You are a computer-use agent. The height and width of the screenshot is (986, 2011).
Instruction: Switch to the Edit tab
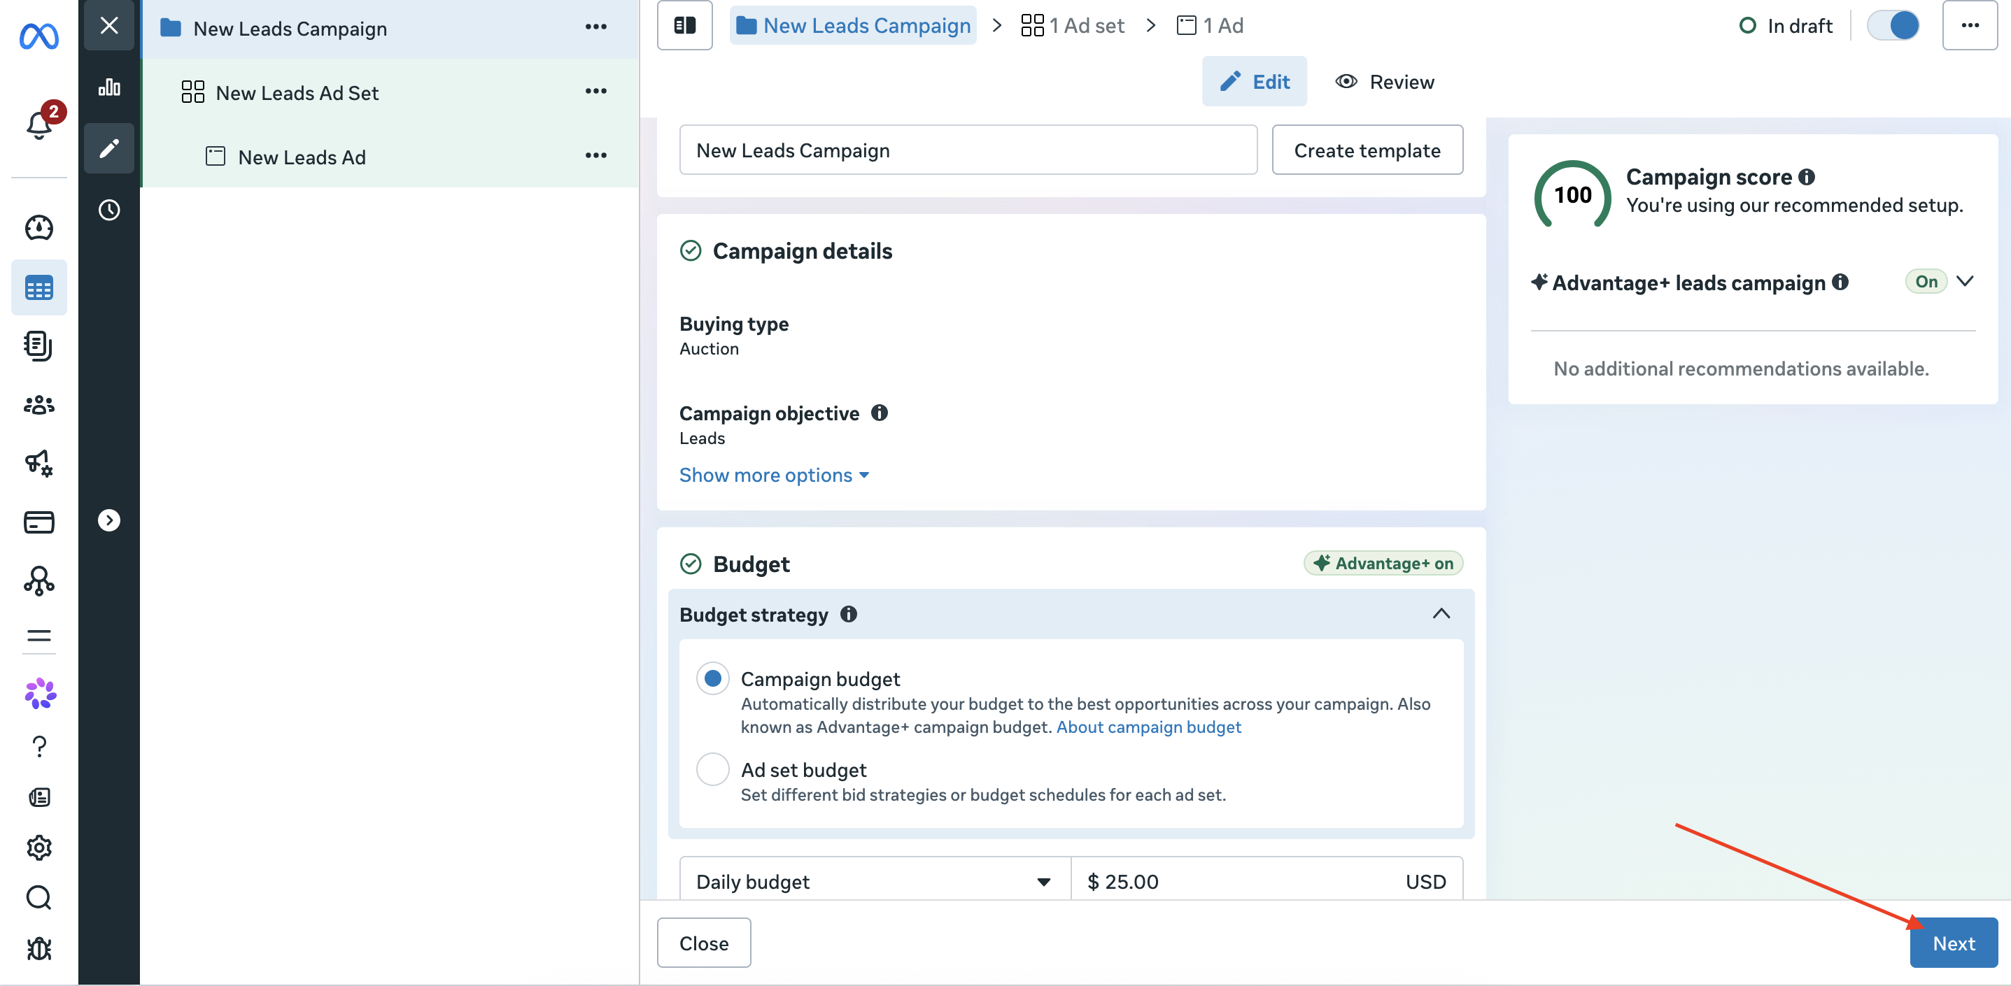click(x=1254, y=81)
